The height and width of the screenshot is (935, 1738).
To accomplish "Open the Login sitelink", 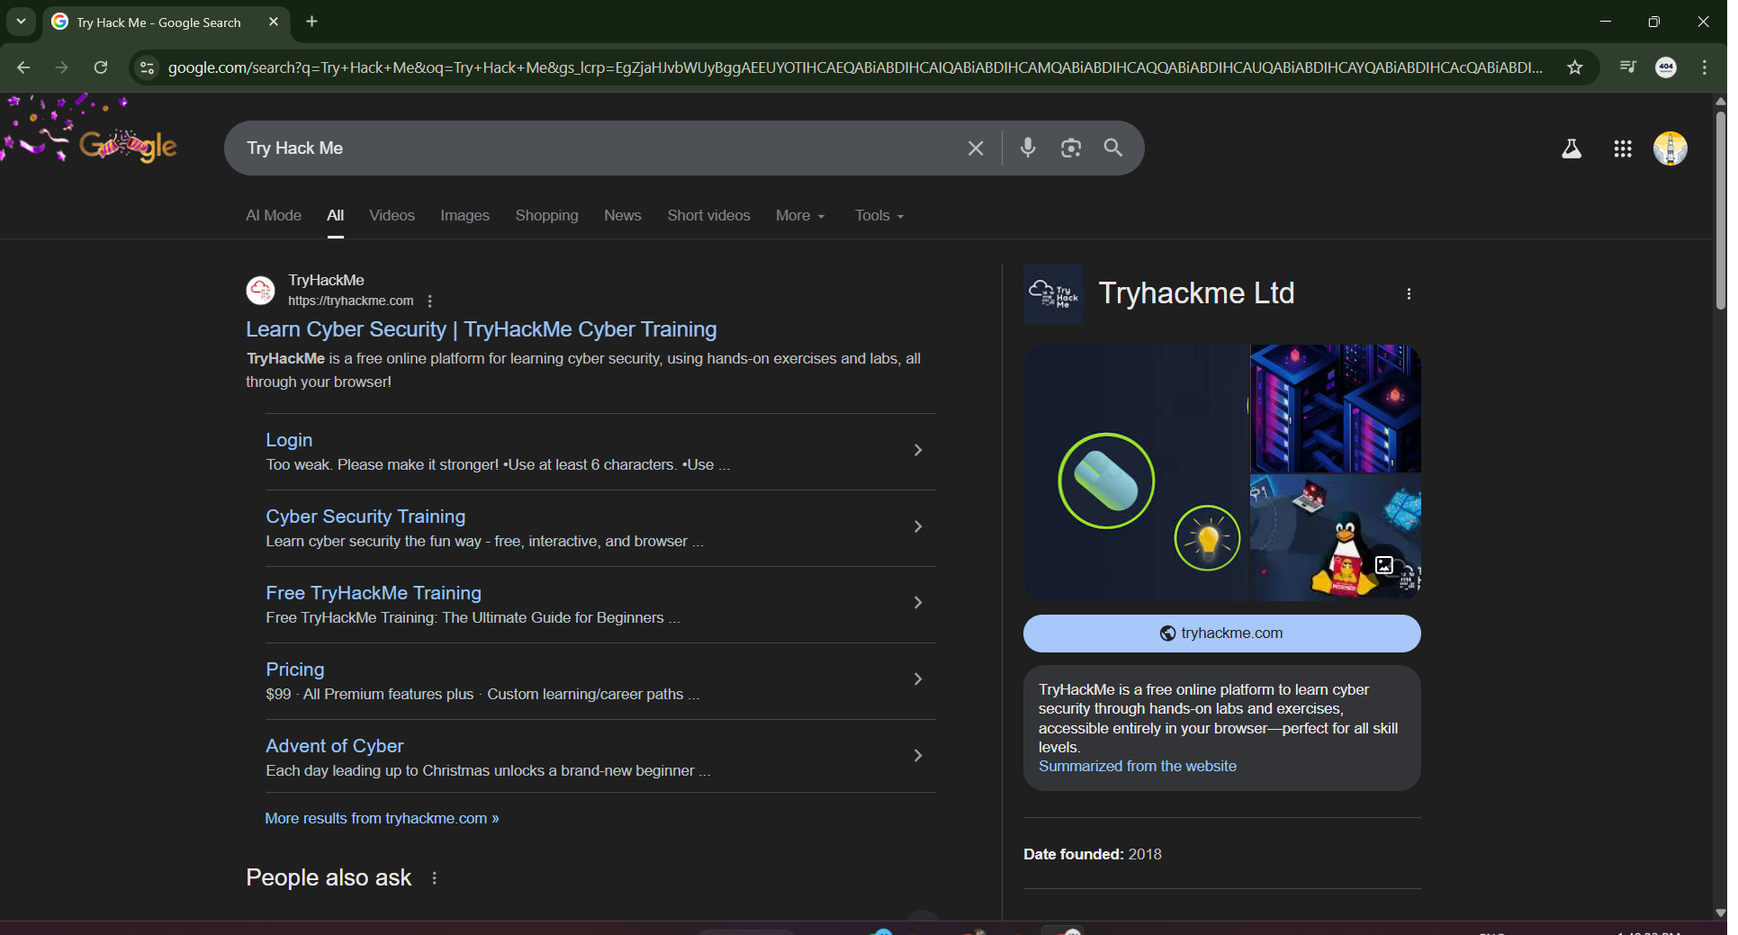I will (x=289, y=440).
